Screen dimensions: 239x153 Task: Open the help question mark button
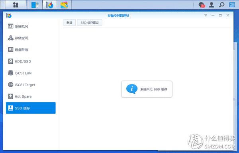206,15
